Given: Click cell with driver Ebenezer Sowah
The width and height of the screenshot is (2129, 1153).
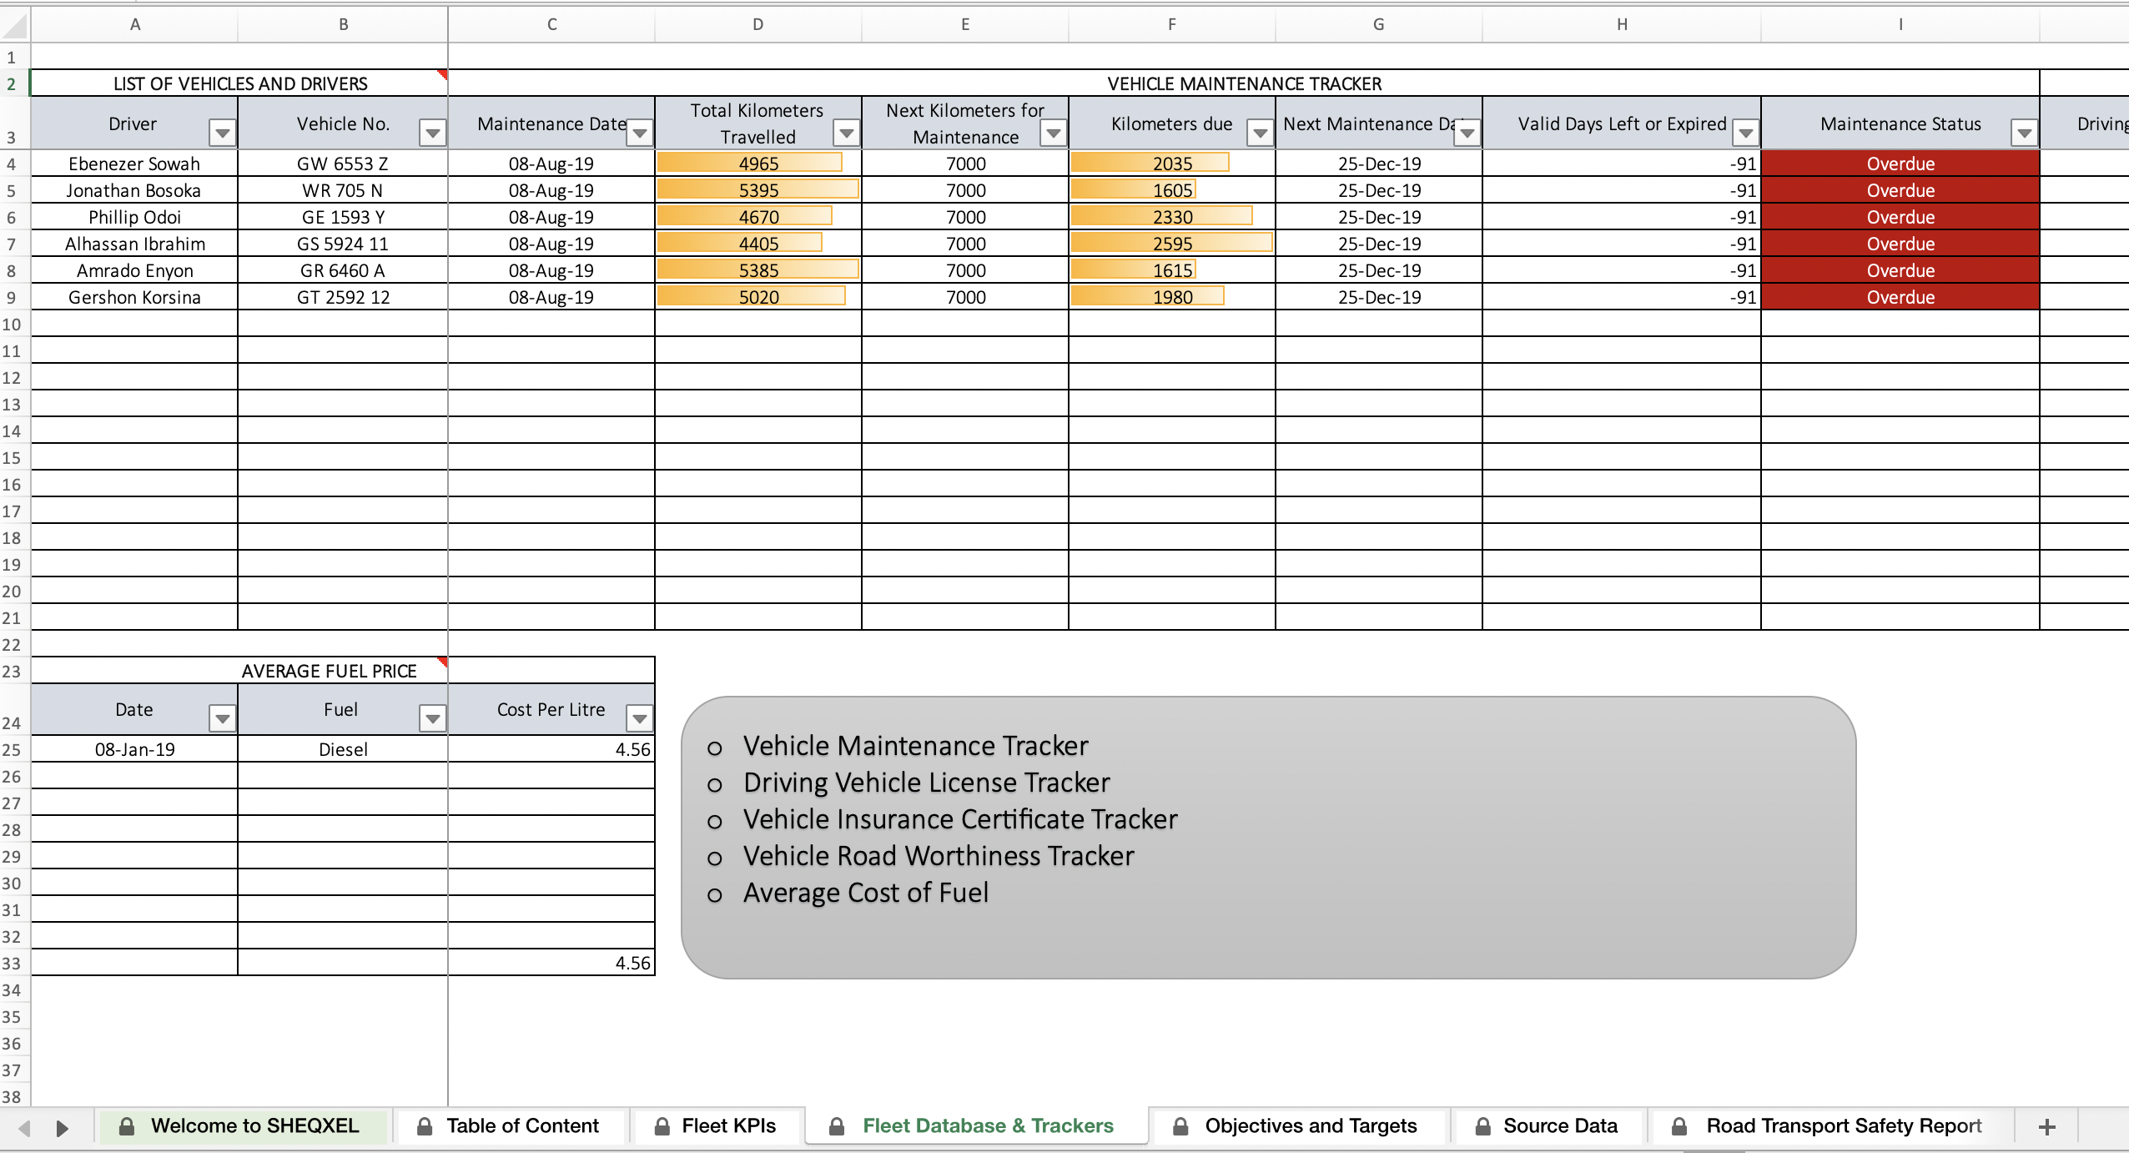Looking at the screenshot, I should [134, 164].
